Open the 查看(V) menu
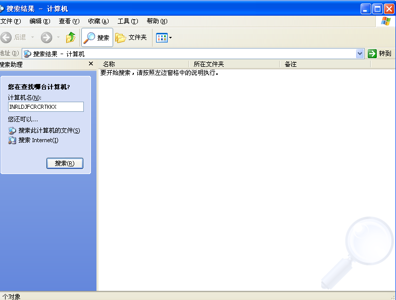 click(69, 21)
